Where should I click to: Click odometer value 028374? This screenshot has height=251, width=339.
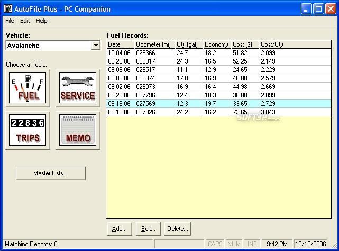click(145, 78)
